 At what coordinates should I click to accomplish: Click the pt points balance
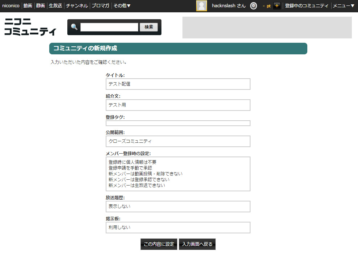267,6
